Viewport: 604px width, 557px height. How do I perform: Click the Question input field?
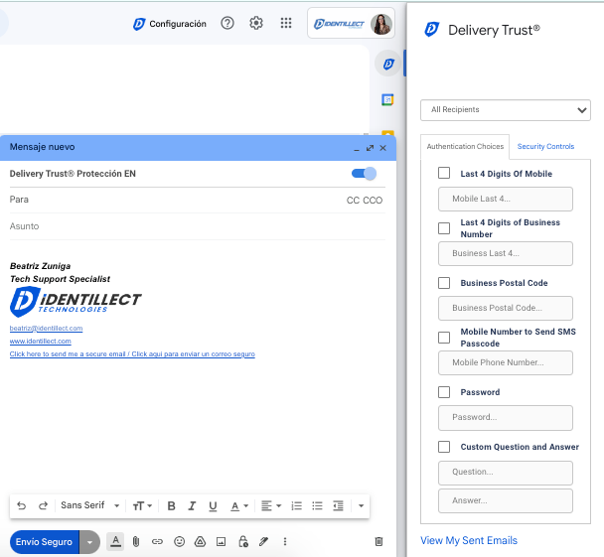pyautogui.click(x=506, y=473)
